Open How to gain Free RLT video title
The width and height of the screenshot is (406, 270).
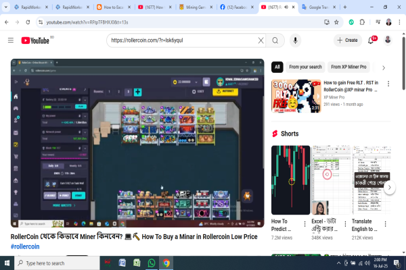(x=351, y=86)
